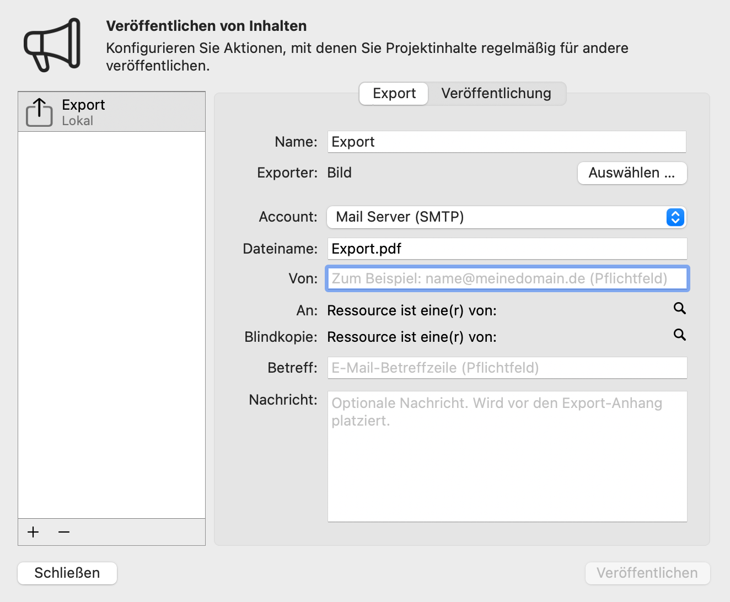Click the plus icon to add an action
This screenshot has height=602, width=730.
pyautogui.click(x=33, y=532)
